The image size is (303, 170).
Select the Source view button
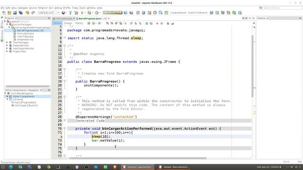pyautogui.click(x=57, y=23)
